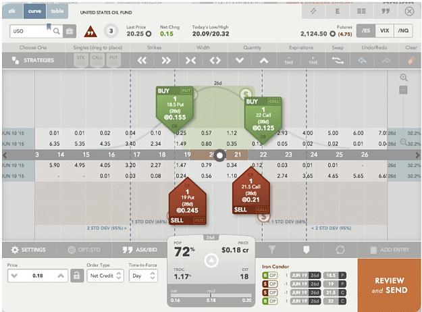Click the Swap legs icon
Screen dimensions: 422x312
pos(338,61)
